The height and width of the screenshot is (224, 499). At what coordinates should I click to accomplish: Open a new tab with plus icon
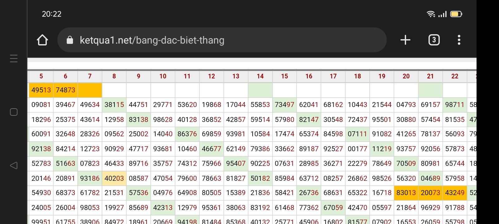(x=405, y=40)
